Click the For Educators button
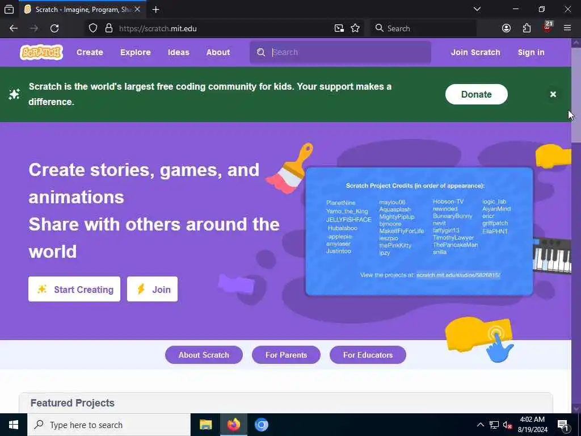The height and width of the screenshot is (436, 581). coord(368,355)
